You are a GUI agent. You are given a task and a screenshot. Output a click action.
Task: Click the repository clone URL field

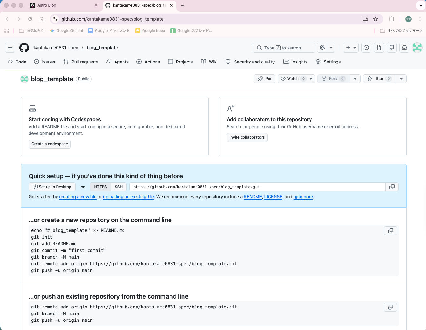257,187
